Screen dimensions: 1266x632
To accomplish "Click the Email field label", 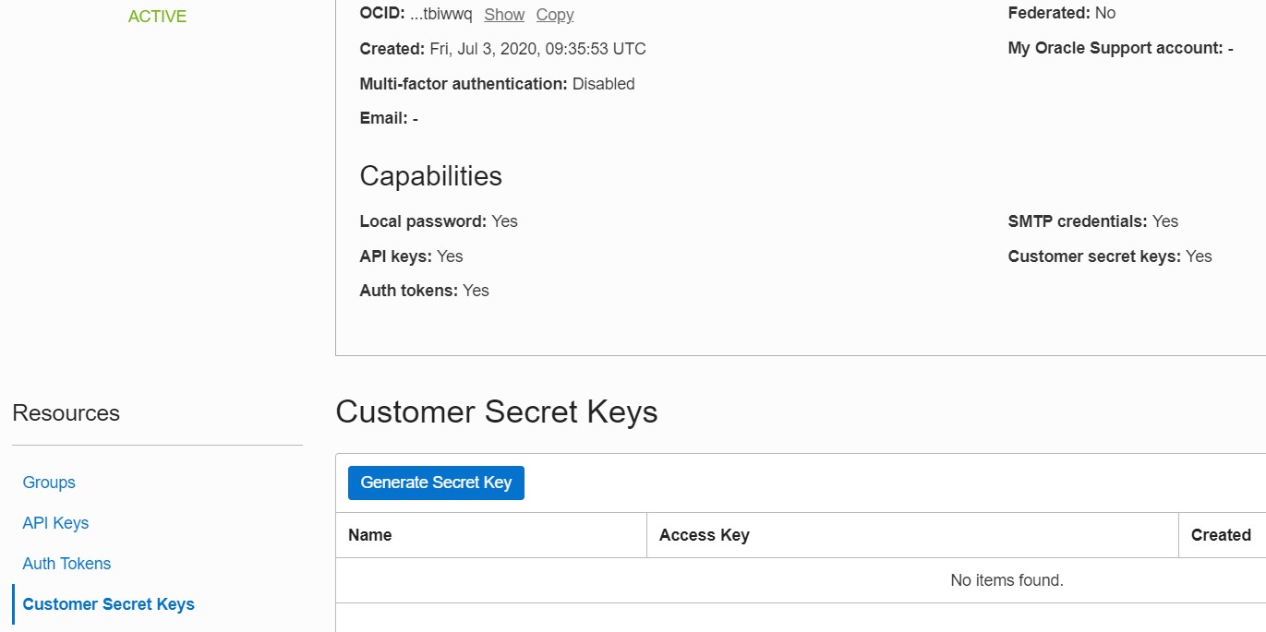I will pyautogui.click(x=383, y=118).
